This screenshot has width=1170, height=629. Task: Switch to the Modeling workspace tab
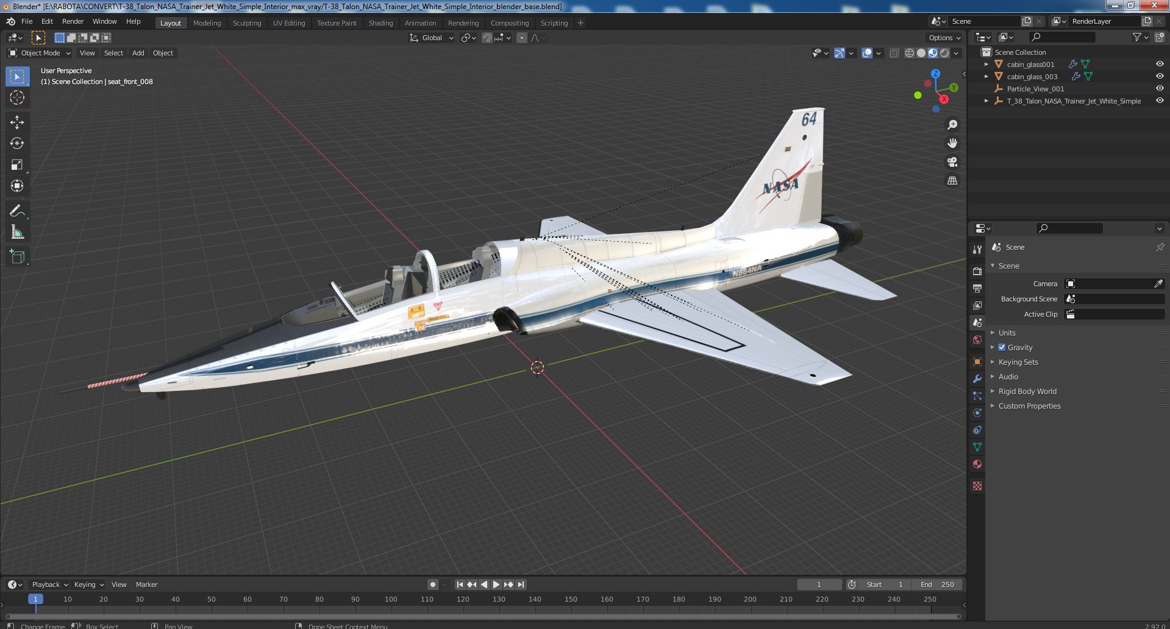click(207, 23)
